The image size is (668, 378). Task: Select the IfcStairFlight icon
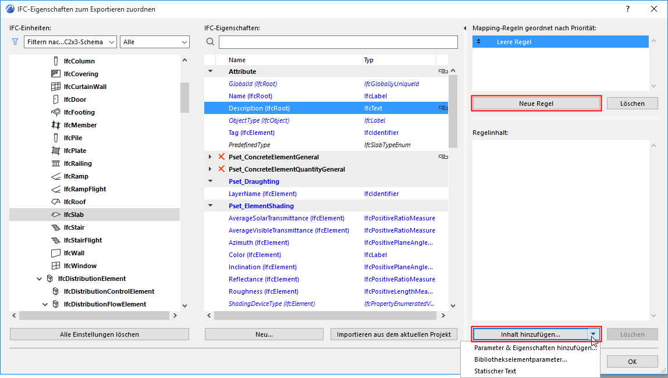pos(56,240)
